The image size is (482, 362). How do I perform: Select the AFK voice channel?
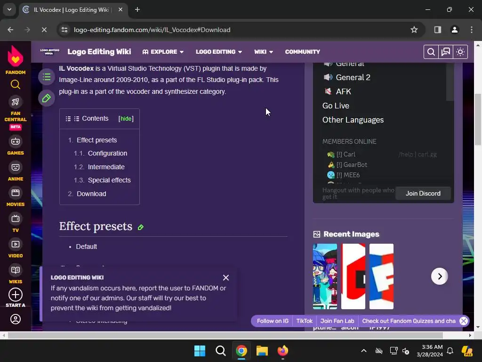tap(343, 91)
